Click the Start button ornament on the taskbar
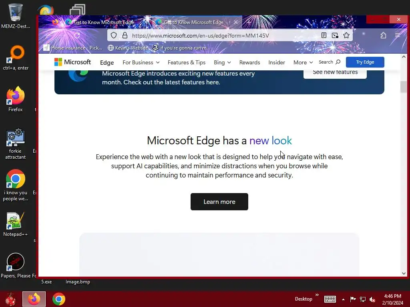 [x=10, y=299]
